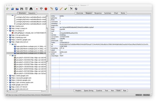
Task: Collapse the cgi folder disclosure triangle
Action: [x=10, y=55]
